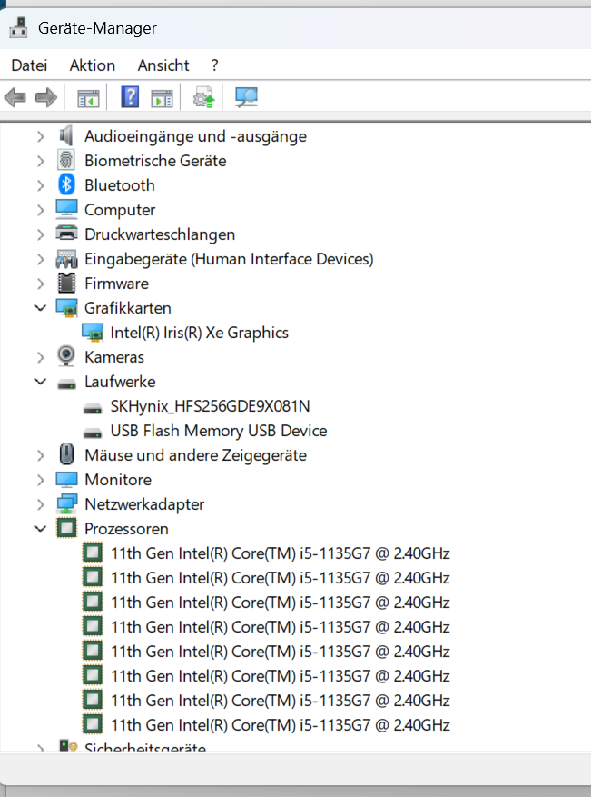The width and height of the screenshot is (591, 797).
Task: Click the Netzwerkadapter network icon
Action: [66, 503]
